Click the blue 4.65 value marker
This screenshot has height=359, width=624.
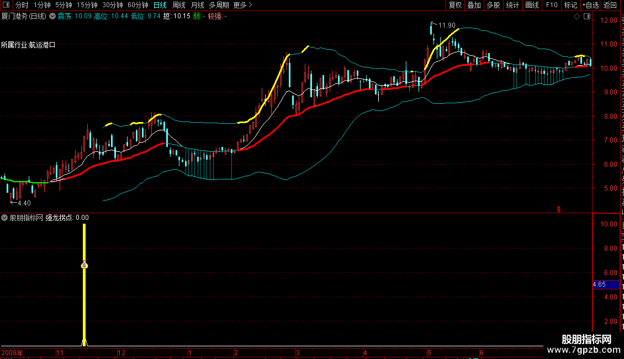point(606,284)
